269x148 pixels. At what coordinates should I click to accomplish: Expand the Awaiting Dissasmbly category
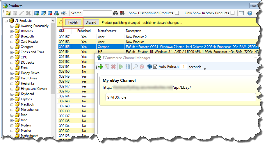tap(12, 26)
